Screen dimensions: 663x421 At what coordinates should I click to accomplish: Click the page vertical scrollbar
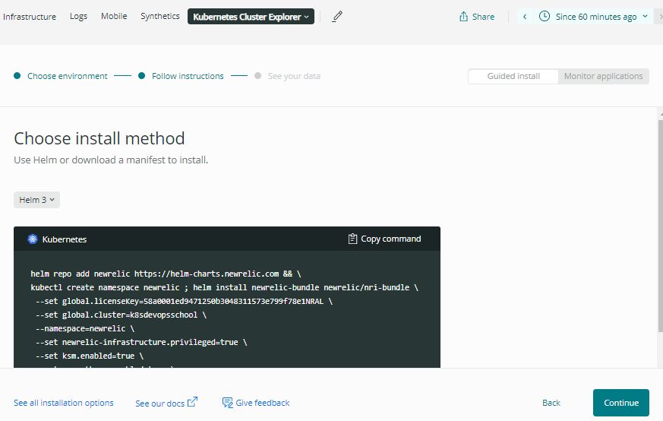[x=658, y=228]
